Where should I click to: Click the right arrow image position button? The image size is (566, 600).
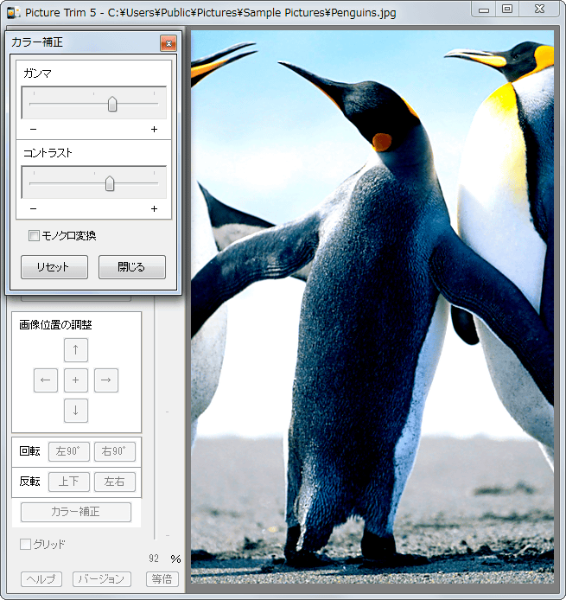pos(105,380)
